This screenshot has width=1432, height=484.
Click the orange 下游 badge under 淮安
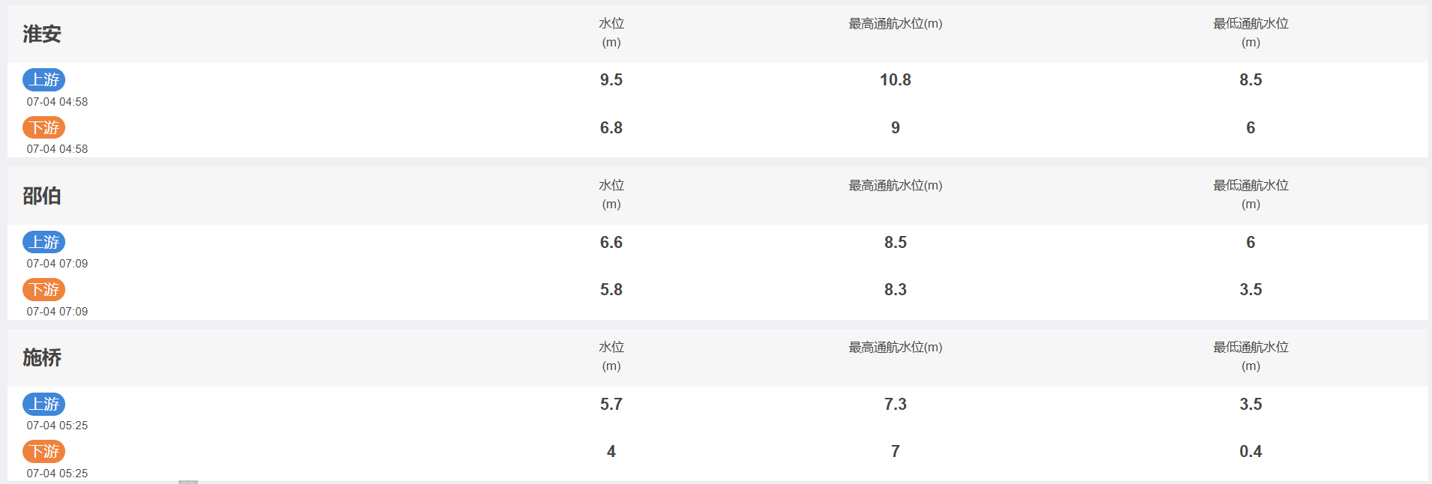click(x=44, y=127)
